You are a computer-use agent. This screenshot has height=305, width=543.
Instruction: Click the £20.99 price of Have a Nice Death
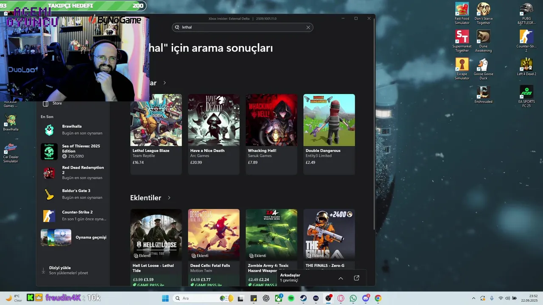(196, 162)
